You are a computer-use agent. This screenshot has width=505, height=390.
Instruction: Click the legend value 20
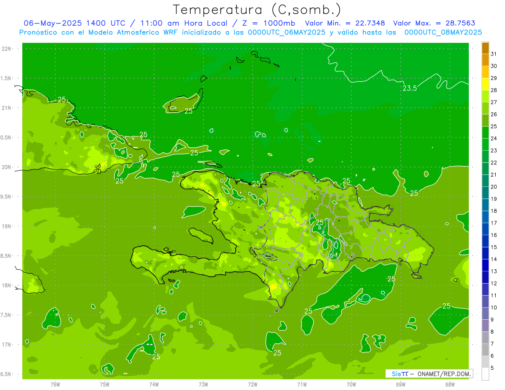494,187
